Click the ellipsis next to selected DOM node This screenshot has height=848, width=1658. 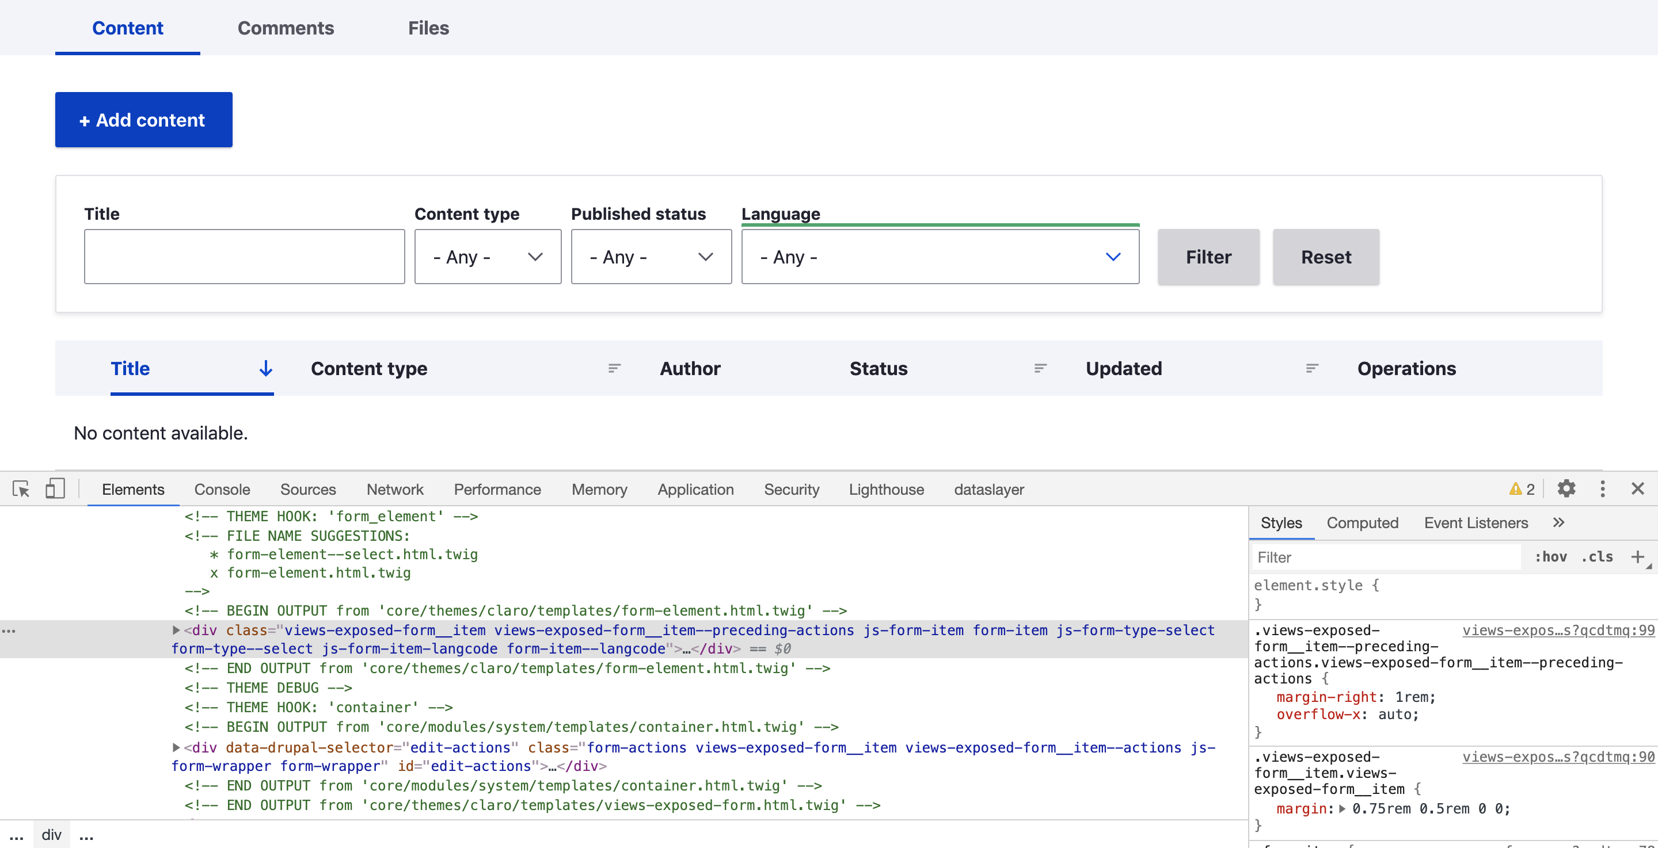(9, 631)
